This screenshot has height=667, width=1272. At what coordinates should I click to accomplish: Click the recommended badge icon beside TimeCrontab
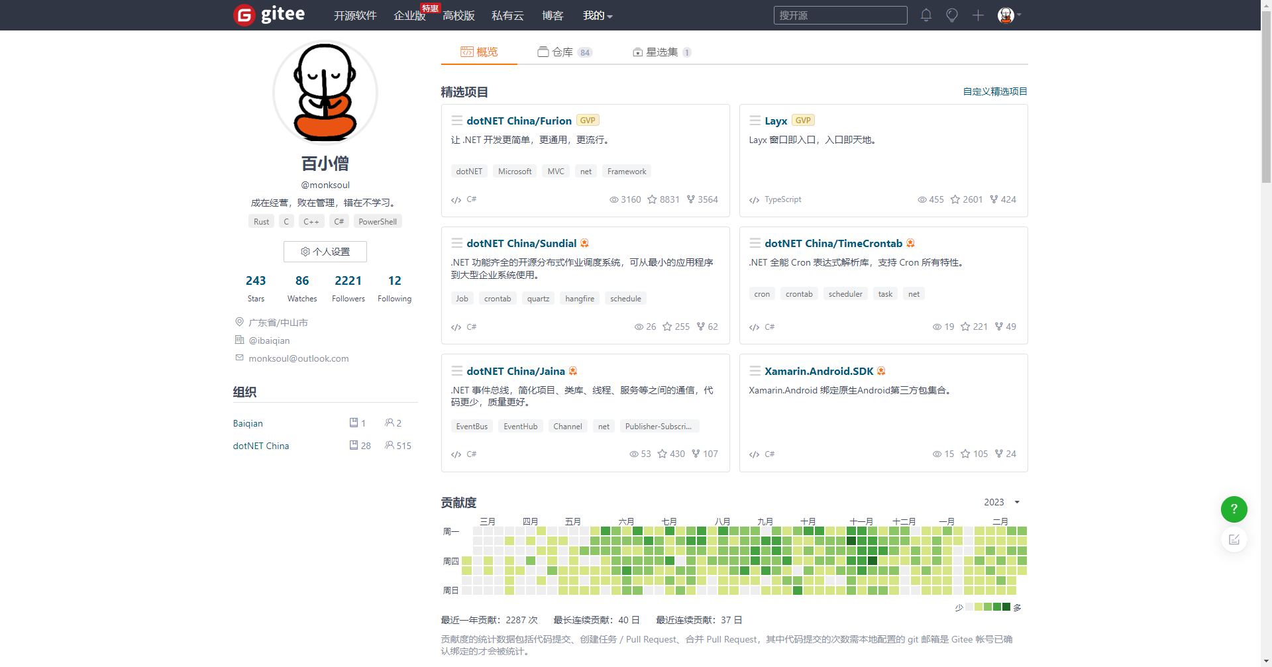[910, 243]
